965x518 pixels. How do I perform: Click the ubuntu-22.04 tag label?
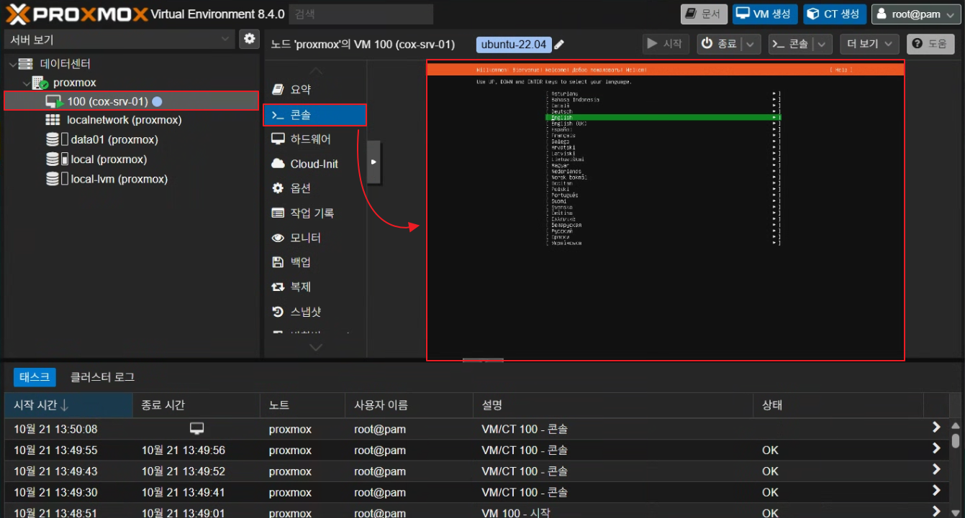(x=514, y=45)
